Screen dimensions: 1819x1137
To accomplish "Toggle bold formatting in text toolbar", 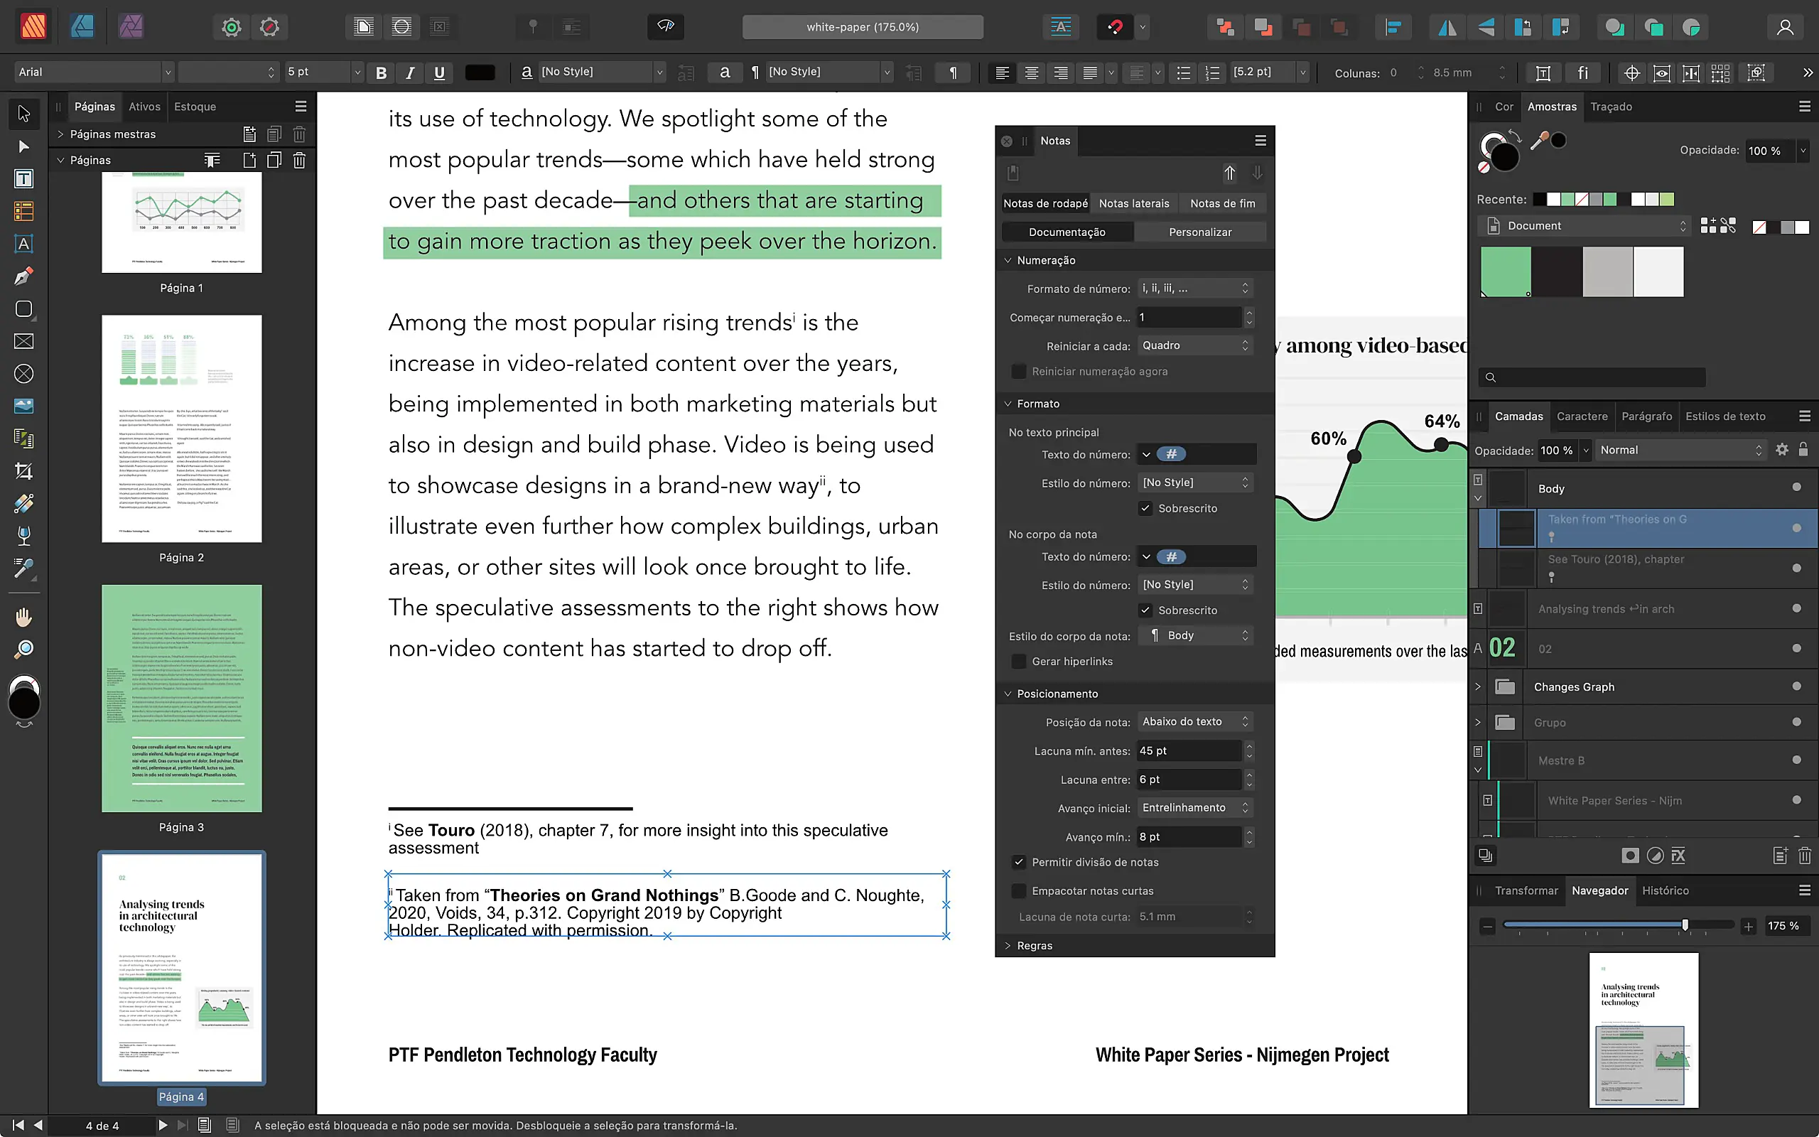I will tap(381, 72).
